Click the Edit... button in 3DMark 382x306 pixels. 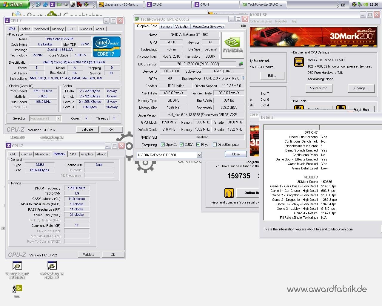click(x=272, y=76)
